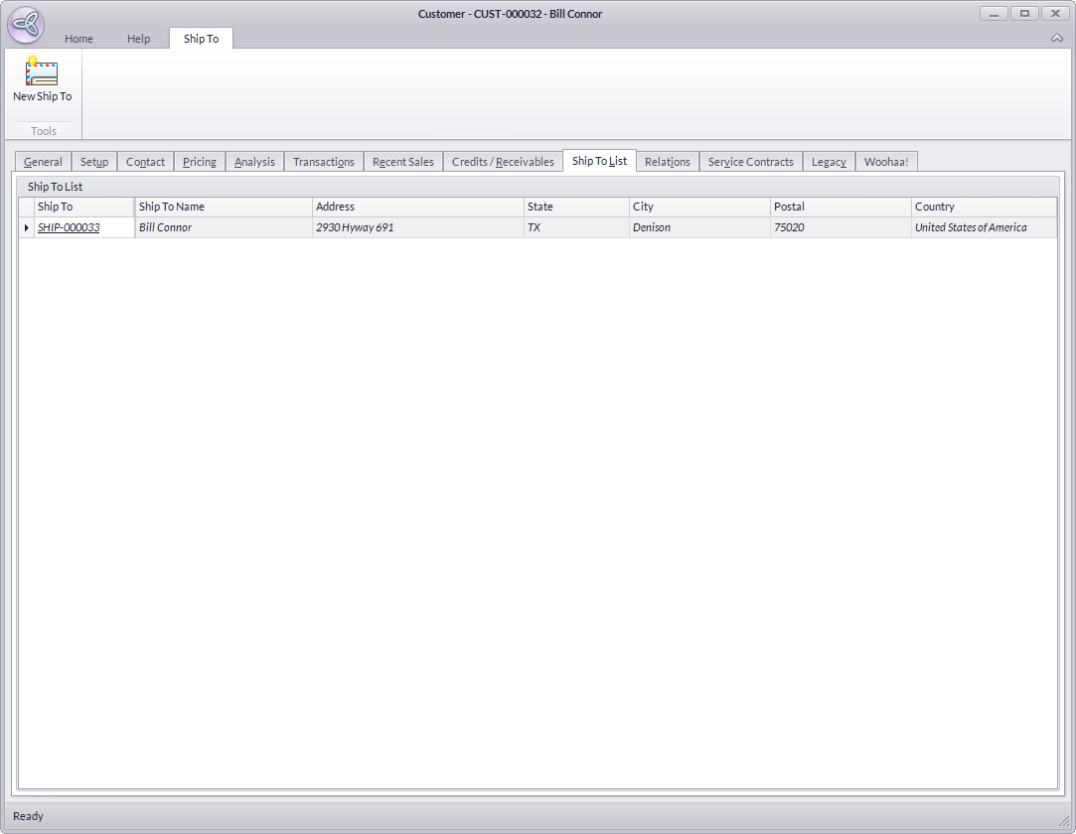Click the United States of America cell

(x=984, y=227)
